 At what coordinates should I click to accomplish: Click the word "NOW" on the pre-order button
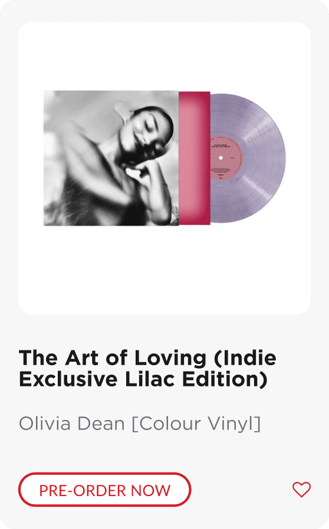pyautogui.click(x=151, y=491)
